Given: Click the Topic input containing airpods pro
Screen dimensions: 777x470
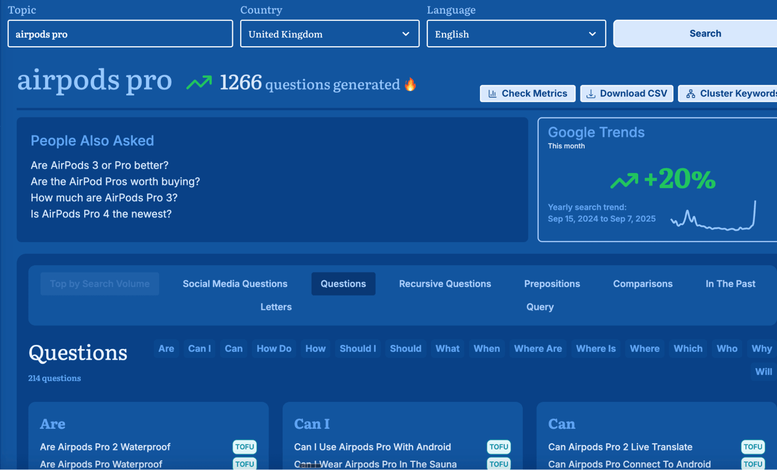Looking at the screenshot, I should click(x=120, y=34).
